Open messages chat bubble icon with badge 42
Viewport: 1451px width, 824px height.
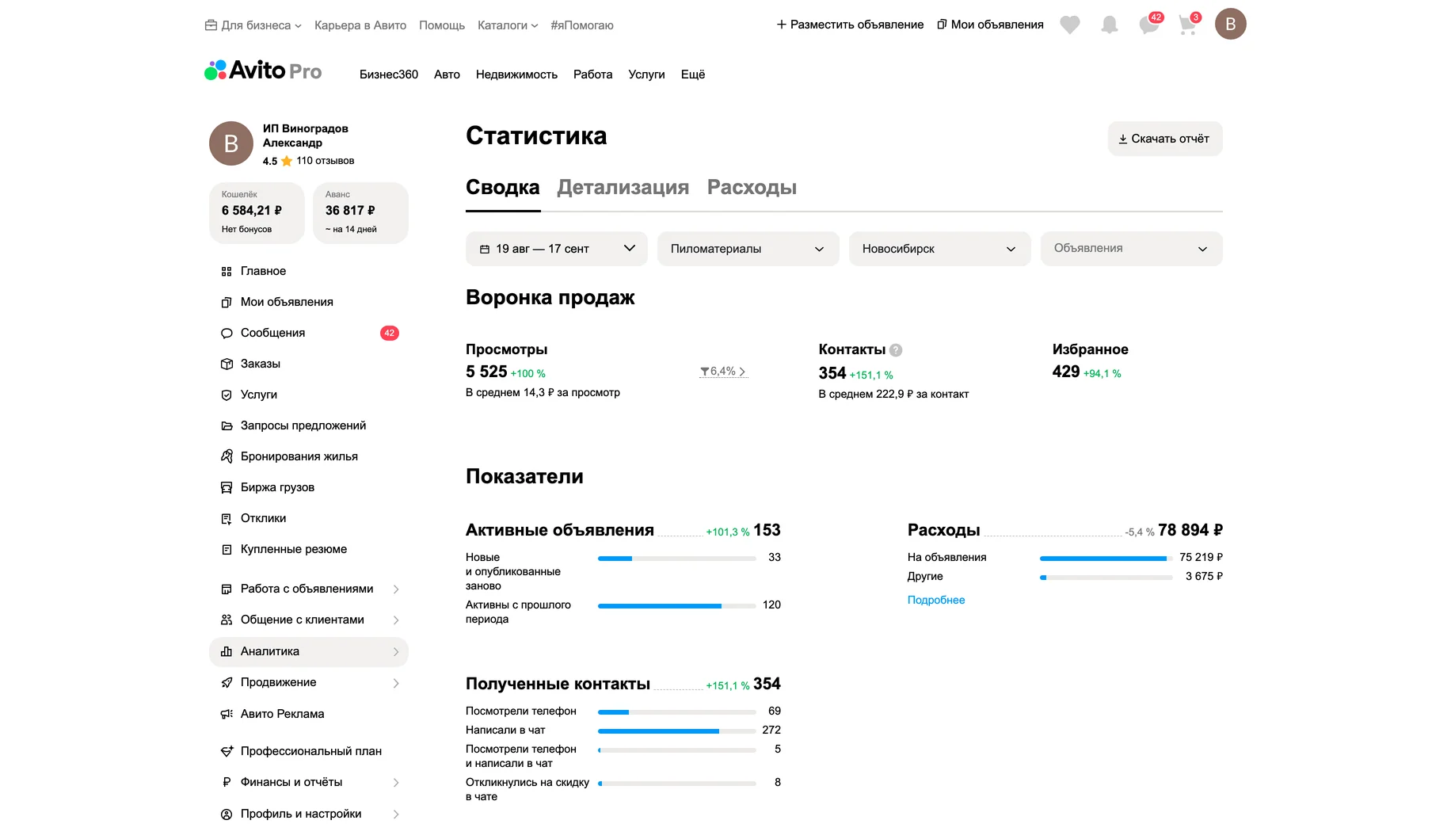[x=1149, y=24]
